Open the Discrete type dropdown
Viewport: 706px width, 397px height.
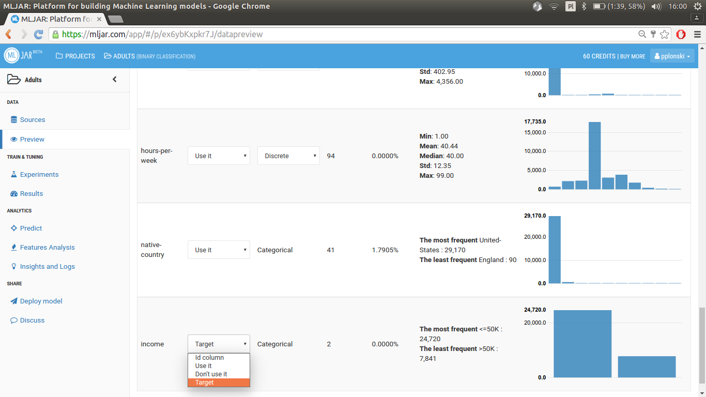(288, 156)
